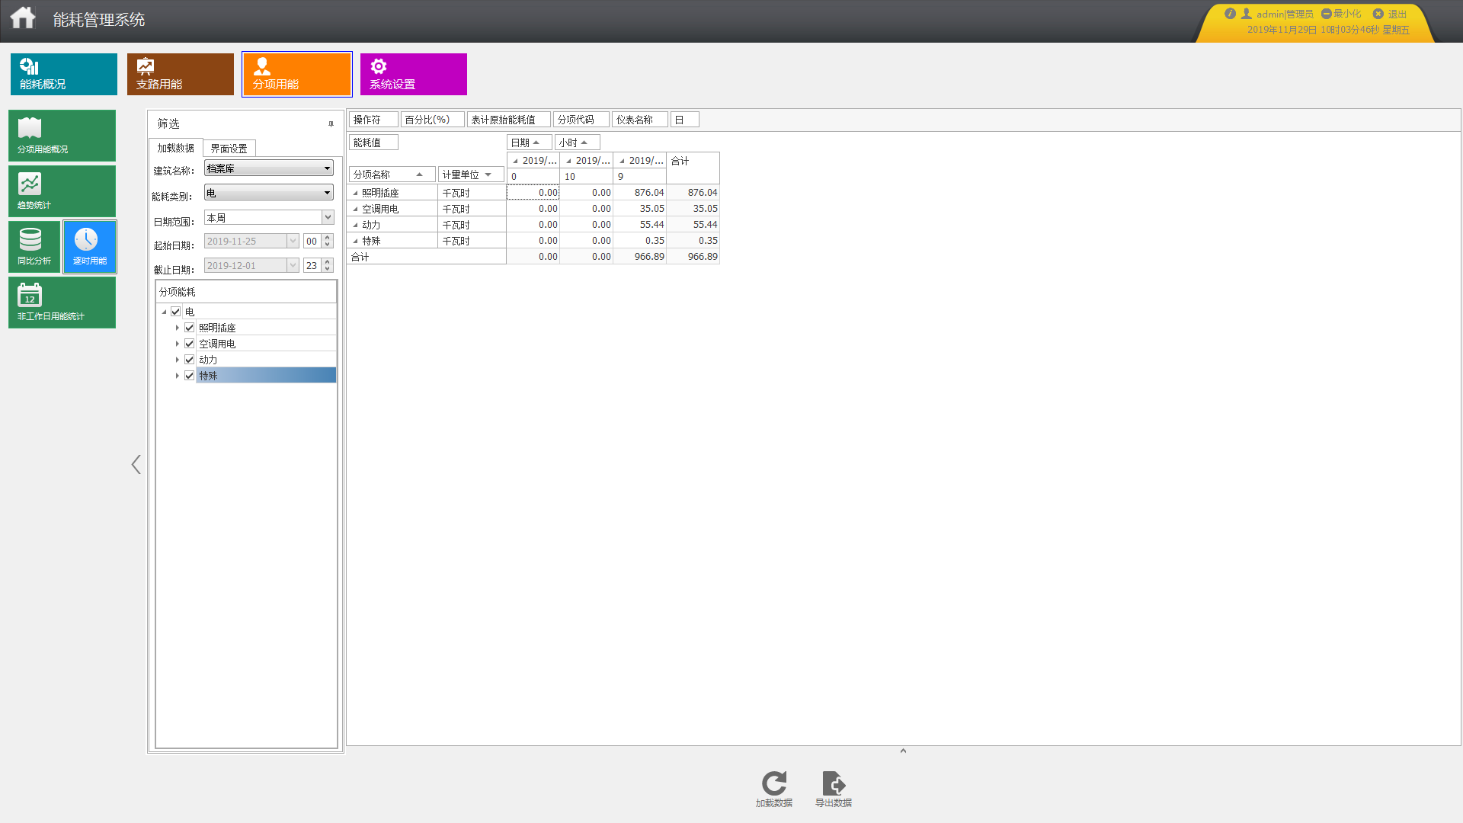Click the info icon in the top-right banner

[x=1230, y=14]
